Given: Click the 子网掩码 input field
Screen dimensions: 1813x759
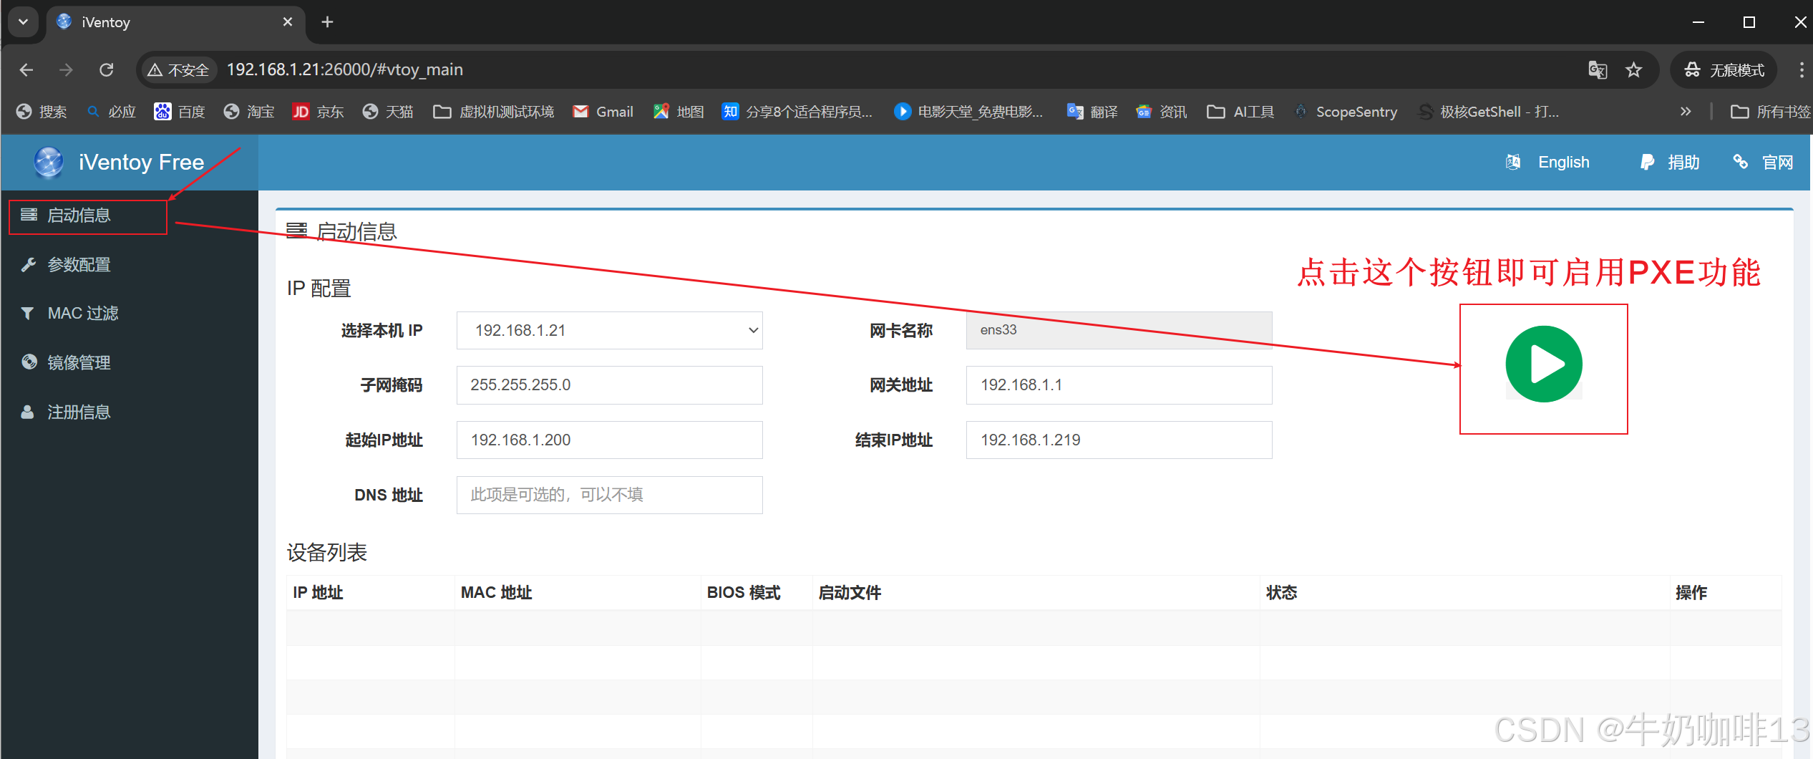Looking at the screenshot, I should 610,385.
